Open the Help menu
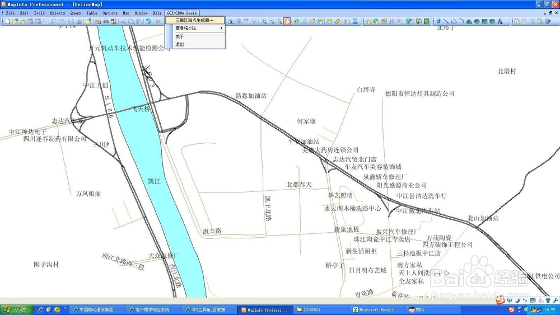The height and width of the screenshot is (315, 560). point(157,13)
